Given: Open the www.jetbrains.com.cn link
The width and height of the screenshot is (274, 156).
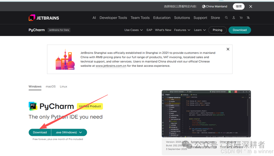Looking at the screenshot, I should coord(111,66).
